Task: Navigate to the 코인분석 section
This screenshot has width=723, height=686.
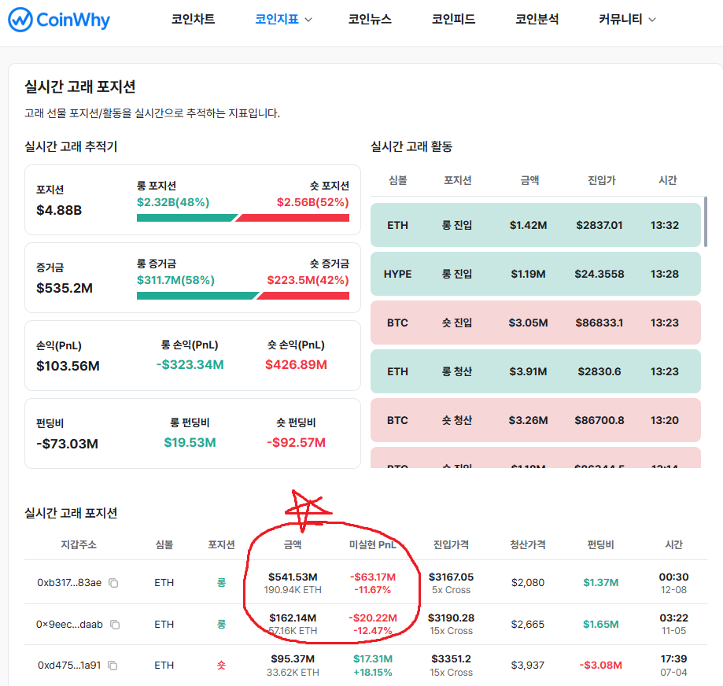Action: [537, 20]
